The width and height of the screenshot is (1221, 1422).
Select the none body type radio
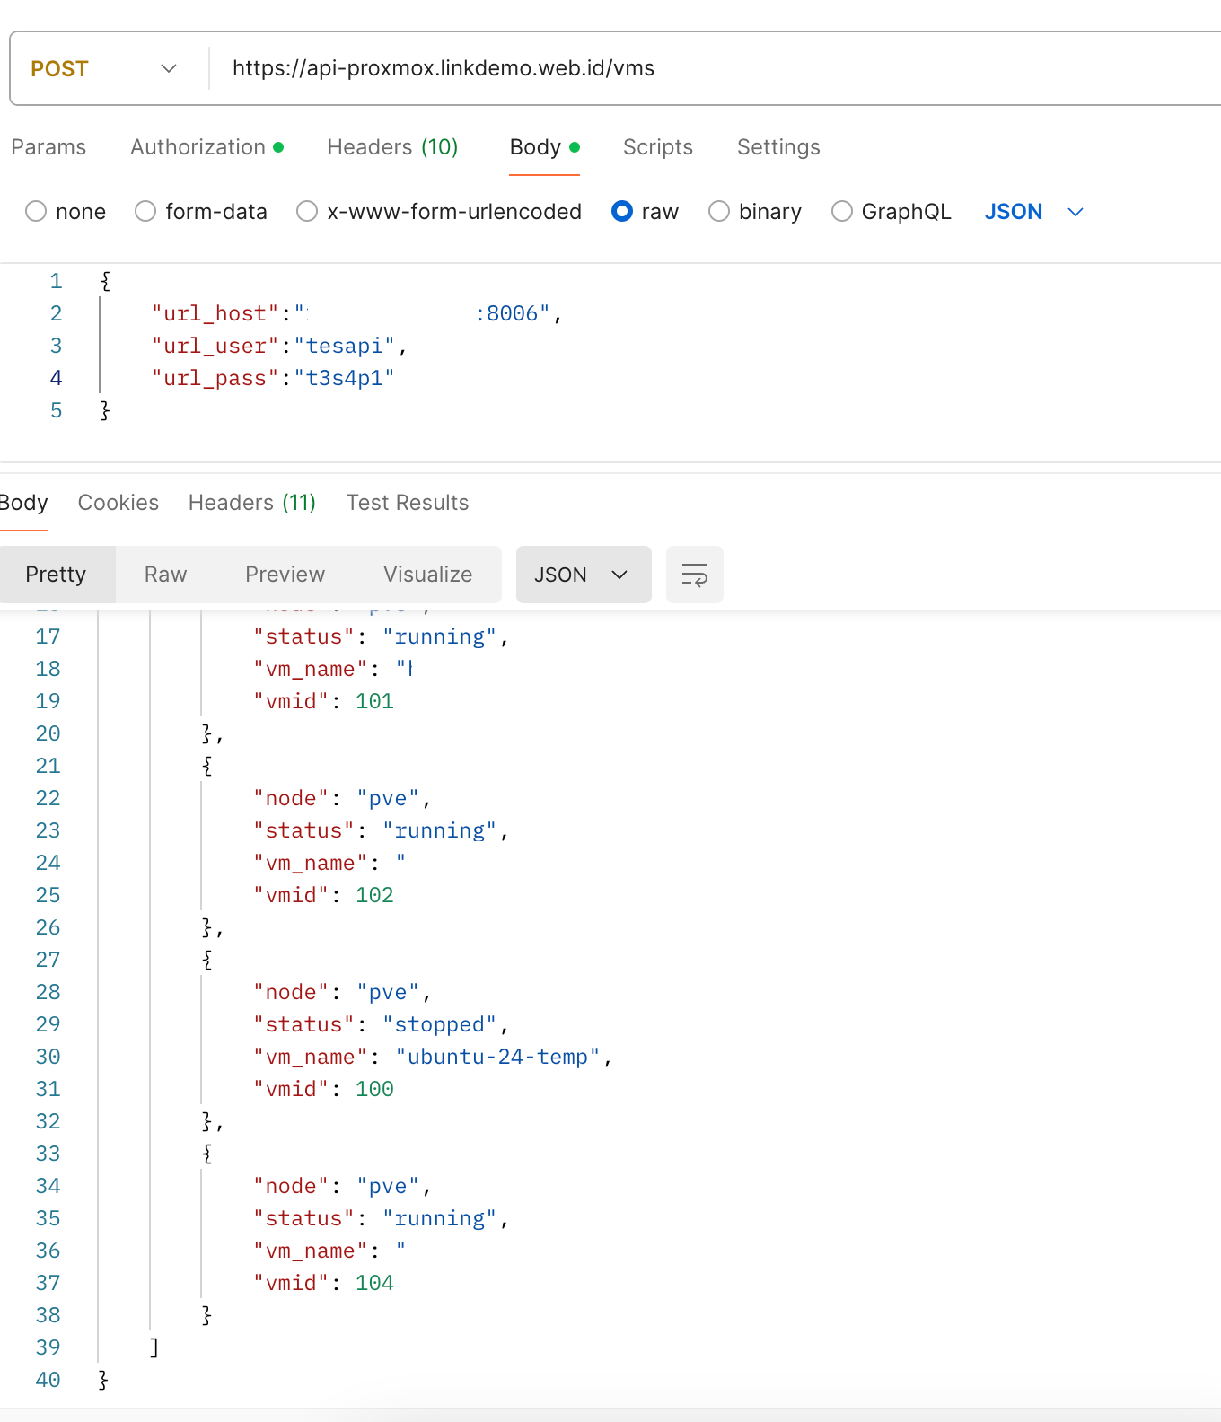tap(36, 212)
